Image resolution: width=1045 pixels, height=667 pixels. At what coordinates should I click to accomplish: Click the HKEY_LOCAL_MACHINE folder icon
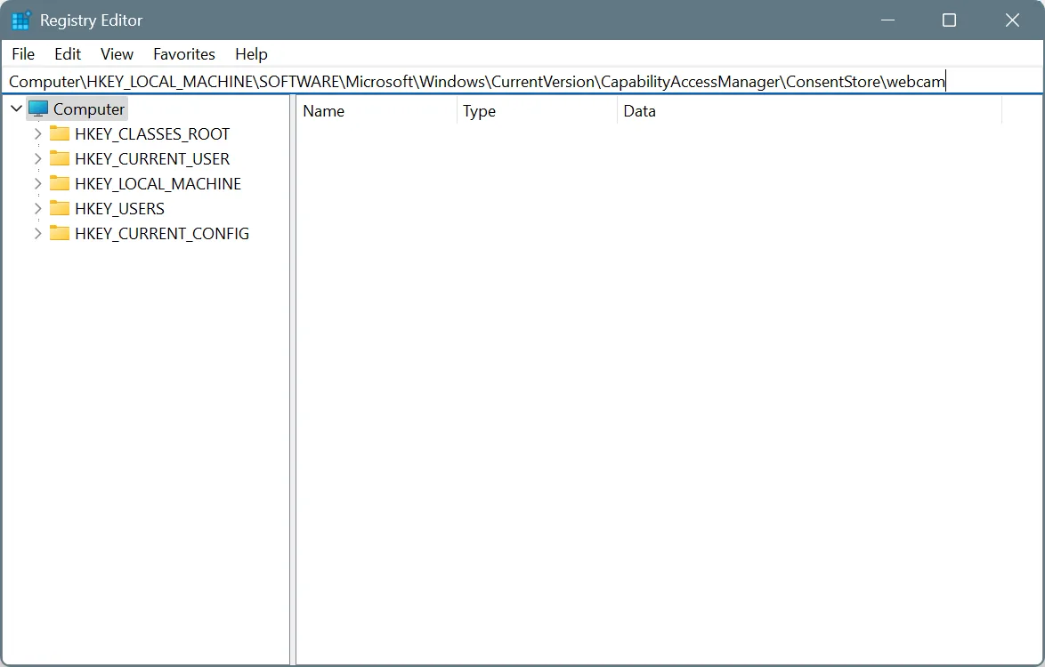coord(60,182)
